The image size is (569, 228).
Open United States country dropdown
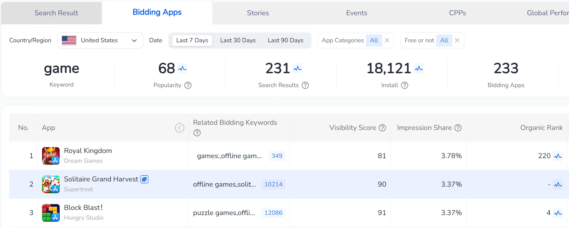pyautogui.click(x=100, y=41)
